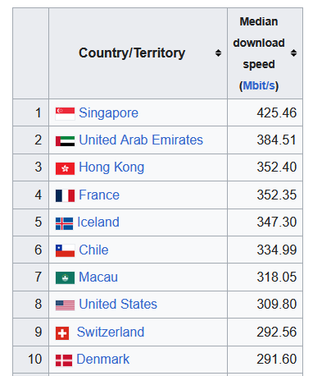The width and height of the screenshot is (313, 376).
Task: Click the Iceland flag icon
Action: pos(64,223)
